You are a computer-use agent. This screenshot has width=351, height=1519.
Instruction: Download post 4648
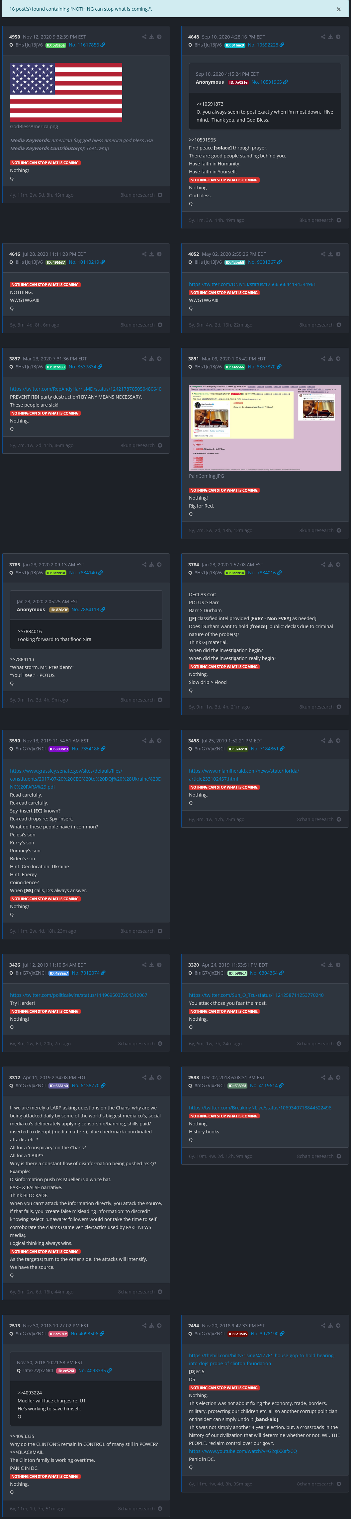coord(330,37)
